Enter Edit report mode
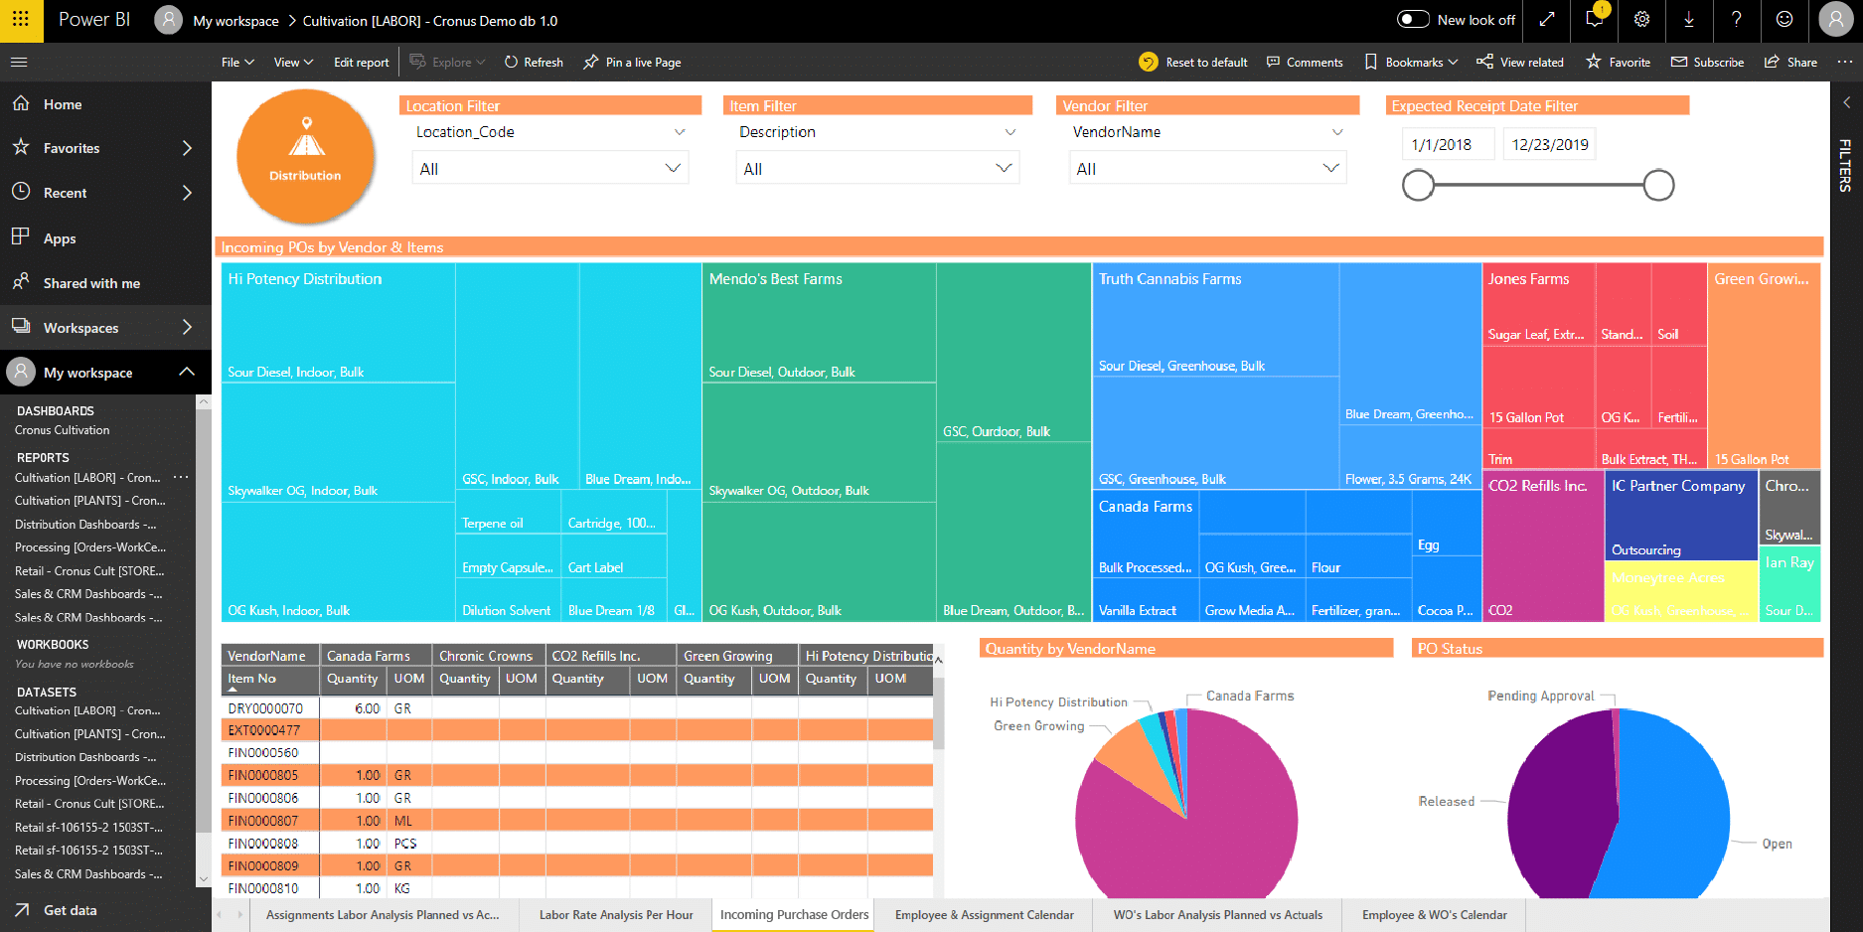 tap(361, 62)
